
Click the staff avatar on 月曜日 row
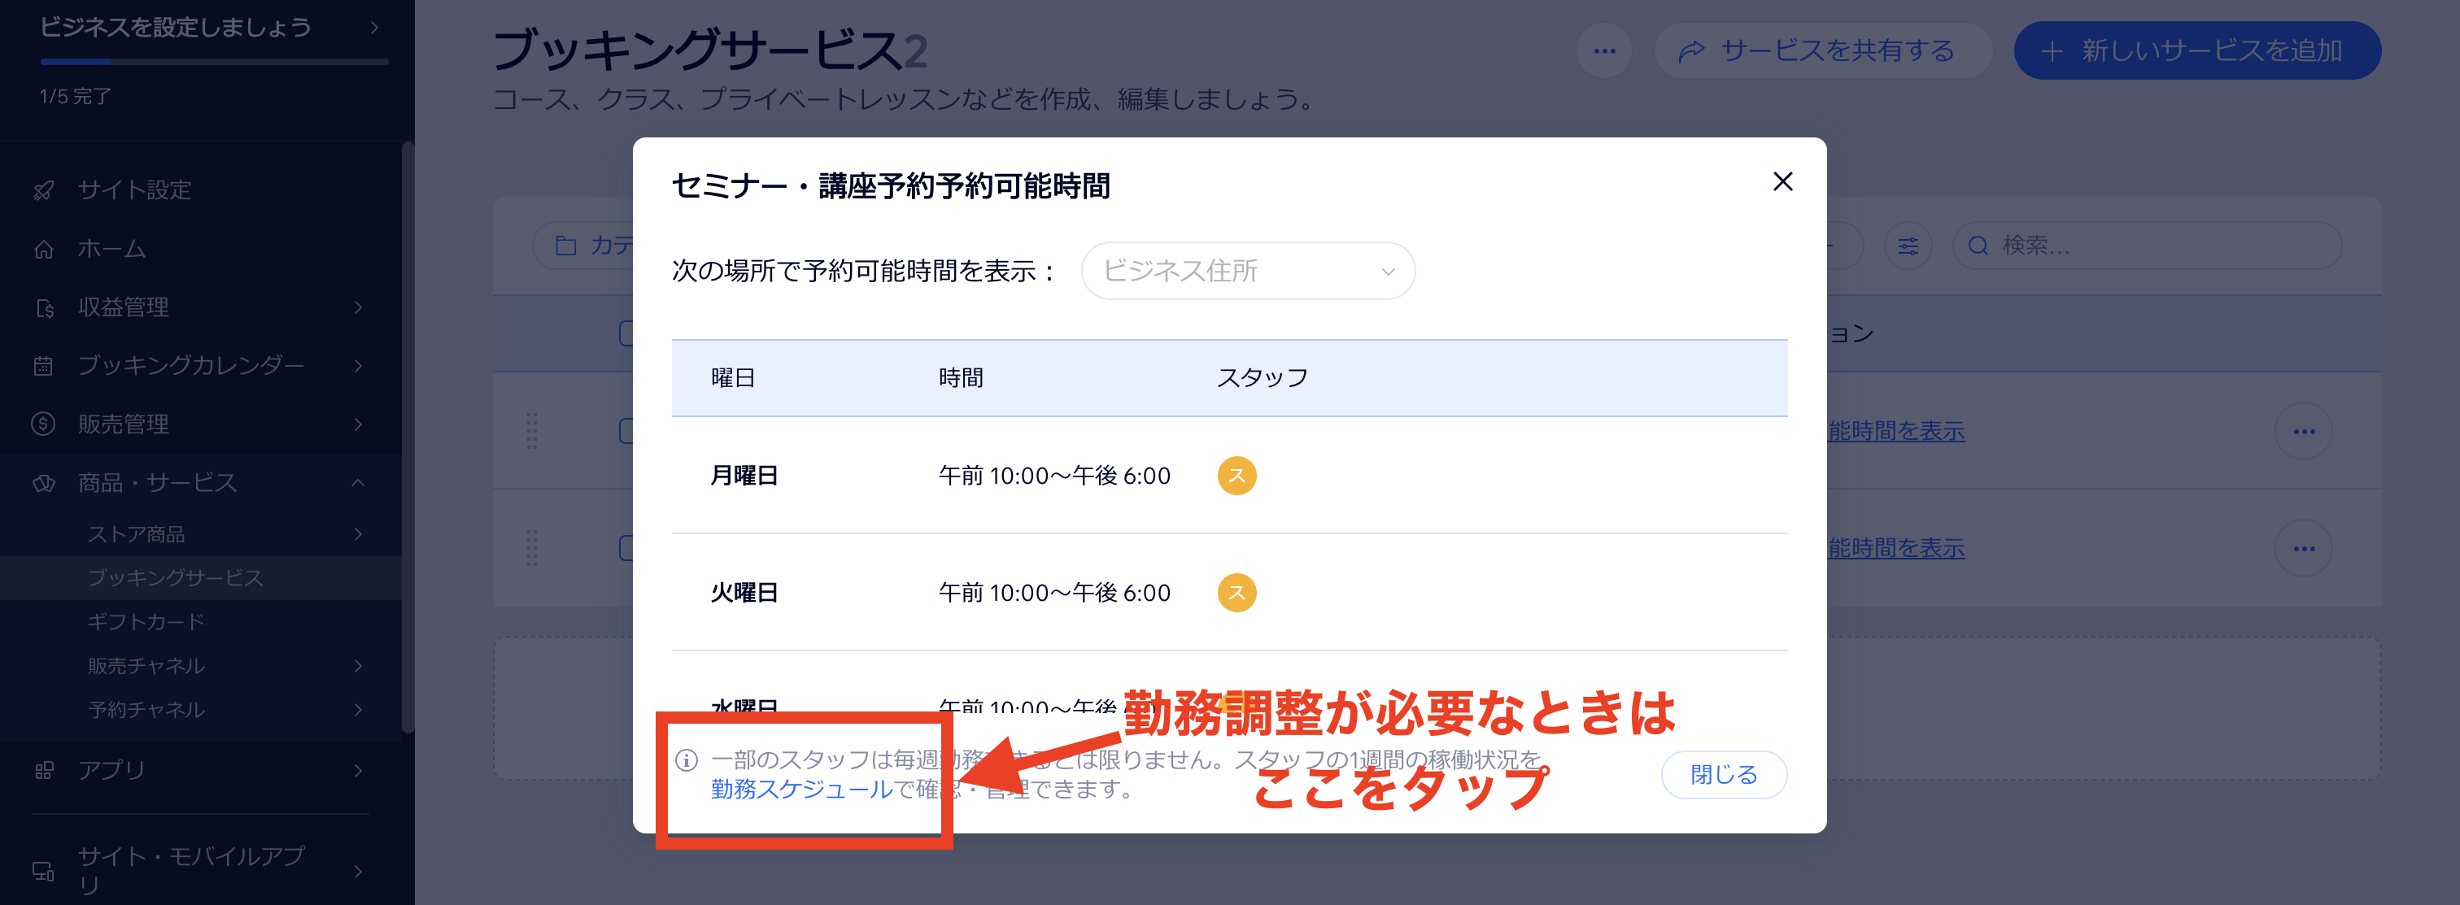pos(1237,475)
